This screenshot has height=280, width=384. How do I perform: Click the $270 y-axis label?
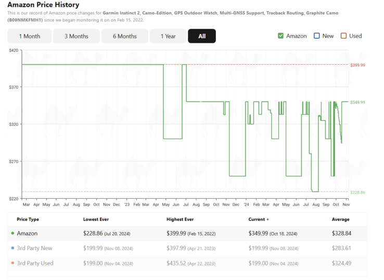(14, 162)
